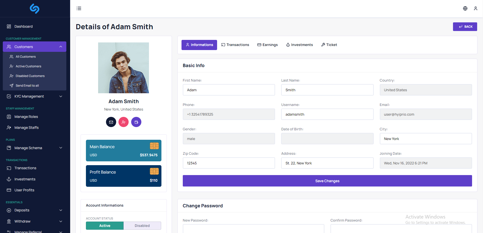Screen dimensions: 483x233
Task: Click the First Name input field
Action: 229,90
